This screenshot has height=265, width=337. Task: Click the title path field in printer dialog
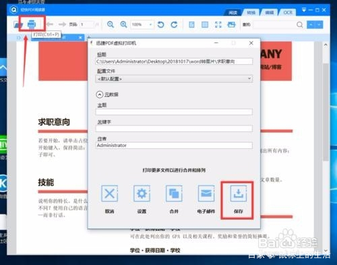tap(174, 61)
